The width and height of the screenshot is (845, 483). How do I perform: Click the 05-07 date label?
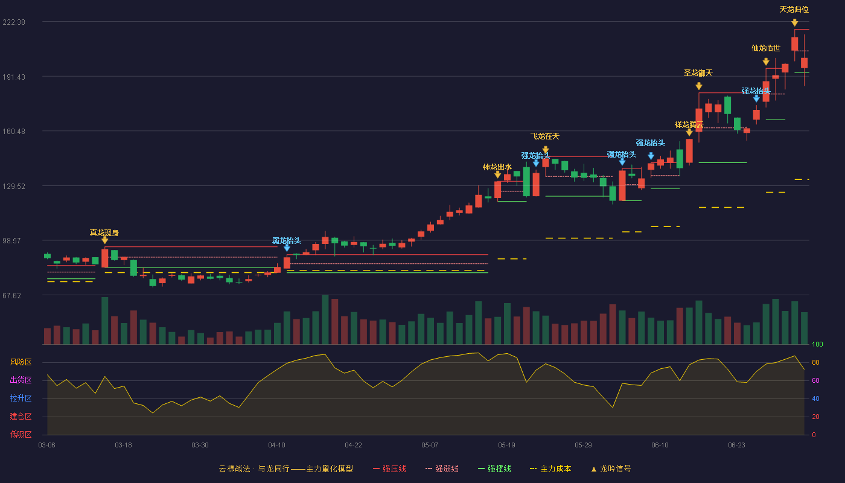[x=430, y=445]
